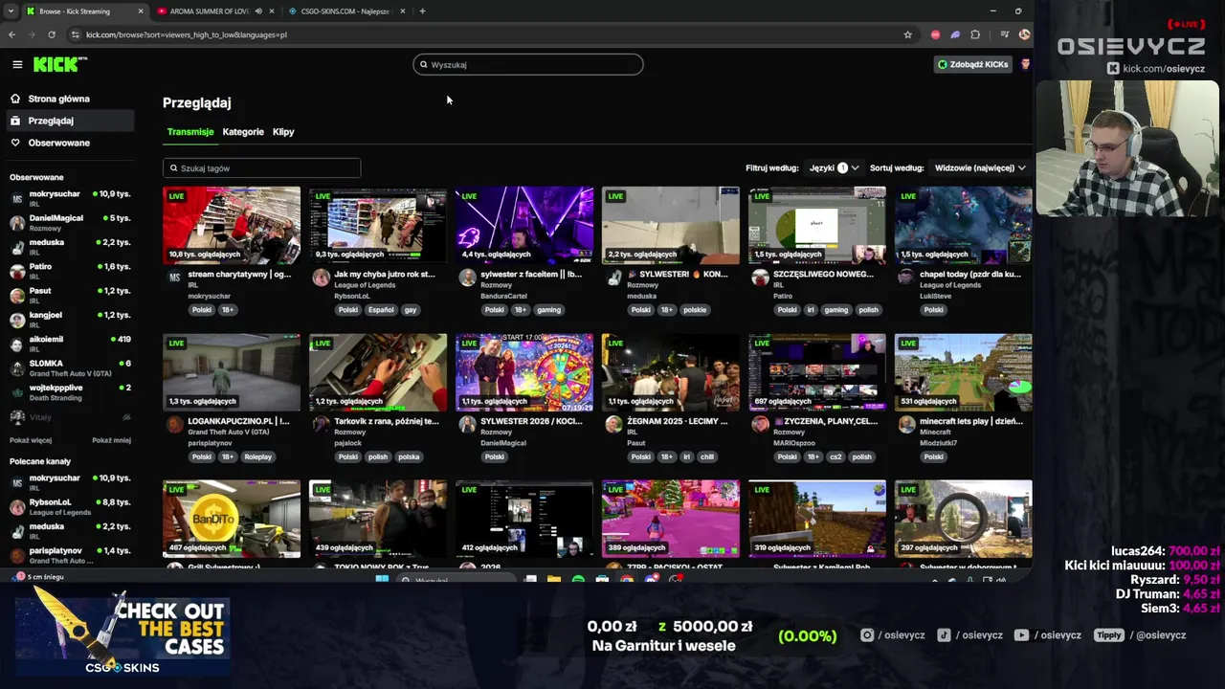Open SLOMKA avatar in followed list

click(x=17, y=368)
